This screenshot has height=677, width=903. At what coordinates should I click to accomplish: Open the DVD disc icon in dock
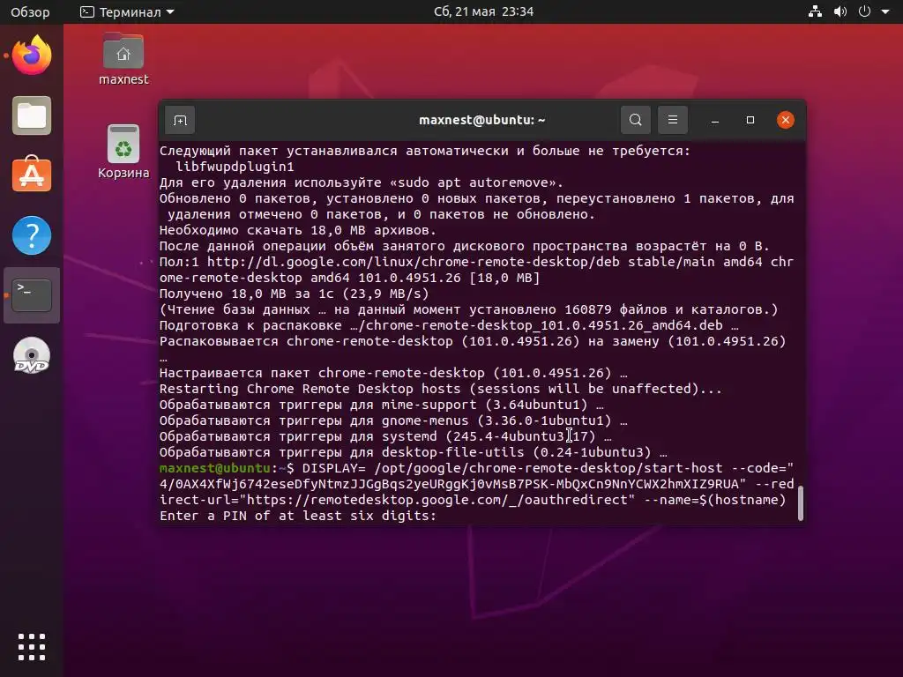pos(32,355)
